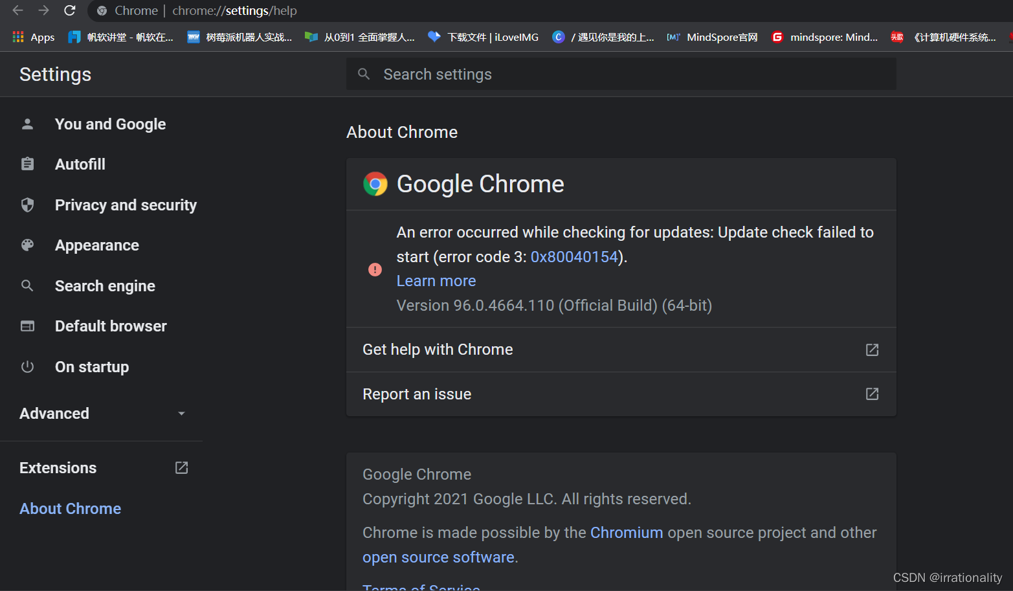Click the Autofill sidebar icon
1013x591 pixels.
click(27, 164)
